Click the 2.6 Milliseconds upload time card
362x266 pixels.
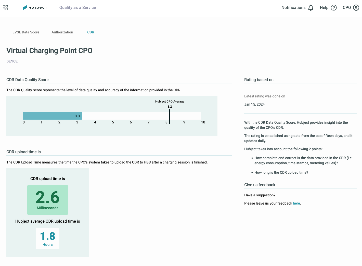(48, 200)
